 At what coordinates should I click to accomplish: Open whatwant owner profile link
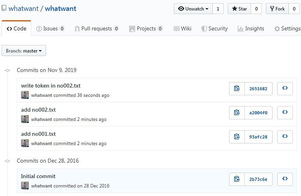click(23, 9)
